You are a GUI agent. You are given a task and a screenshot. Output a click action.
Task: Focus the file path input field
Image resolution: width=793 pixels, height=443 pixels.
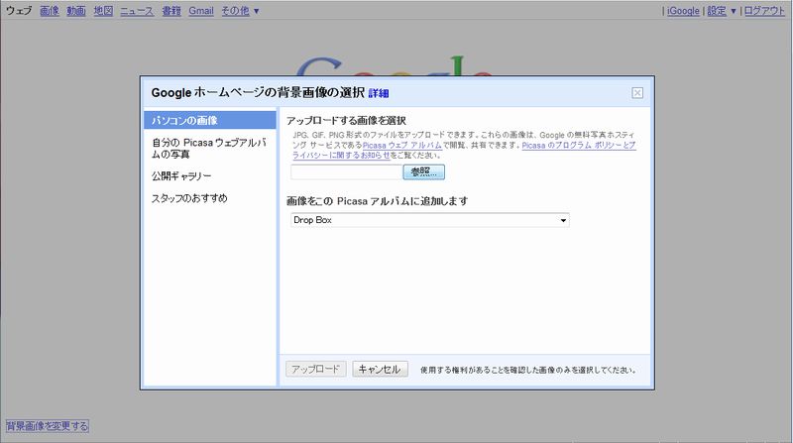point(346,171)
